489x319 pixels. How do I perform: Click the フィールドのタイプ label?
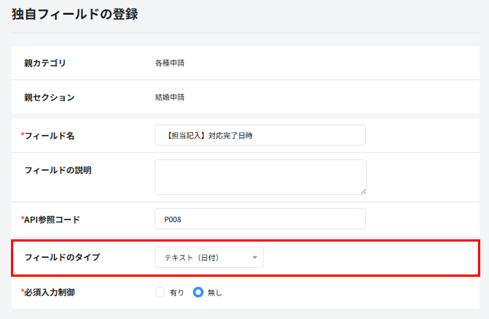tap(62, 257)
